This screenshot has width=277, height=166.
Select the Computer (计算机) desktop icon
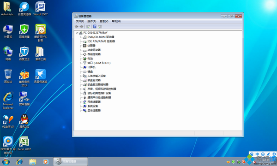point(8,31)
